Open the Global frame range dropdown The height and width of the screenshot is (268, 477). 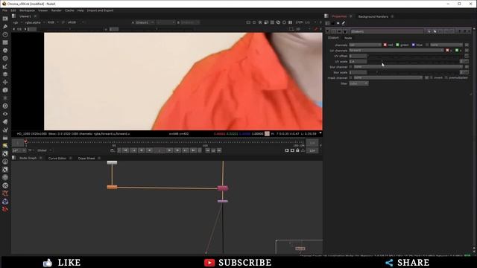point(45,150)
